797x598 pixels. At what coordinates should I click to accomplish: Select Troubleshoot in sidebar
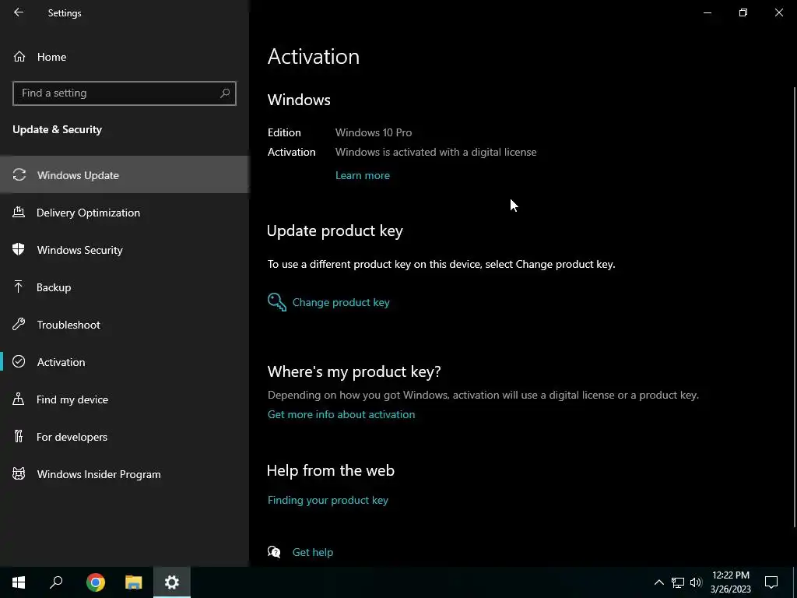pyautogui.click(x=125, y=325)
